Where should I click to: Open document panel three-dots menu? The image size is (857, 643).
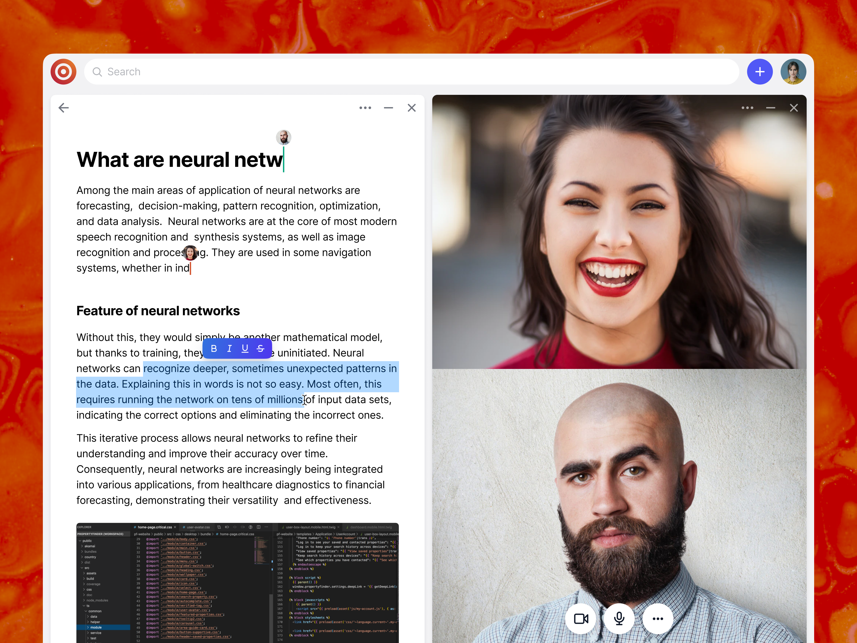(365, 108)
